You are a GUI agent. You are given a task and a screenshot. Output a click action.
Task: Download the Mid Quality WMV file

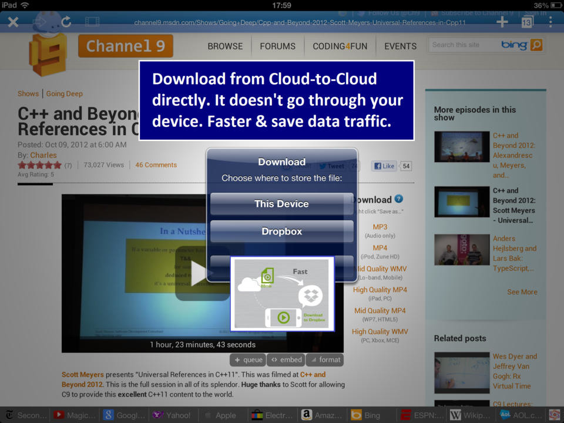pyautogui.click(x=381, y=268)
